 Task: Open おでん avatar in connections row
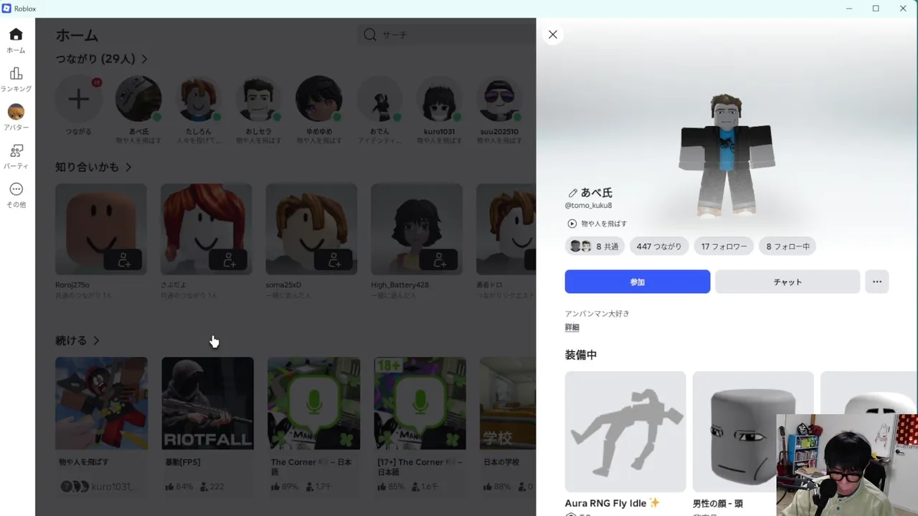379,99
